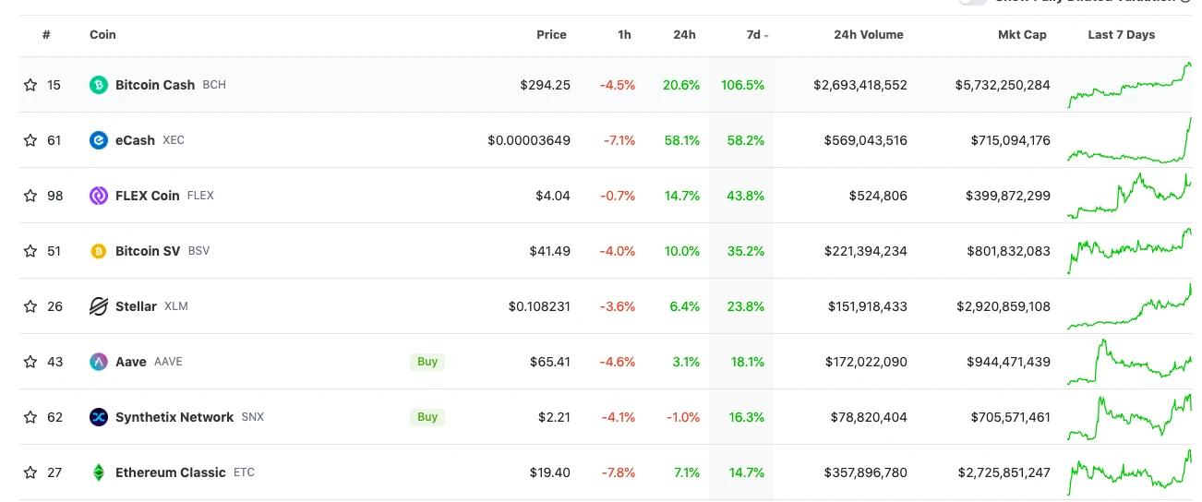Click the Ethereum Classic diamond logo
1202x502 pixels.
point(99,472)
